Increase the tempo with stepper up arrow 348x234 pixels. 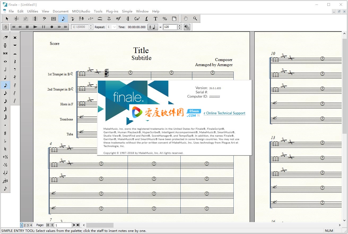click(180, 26)
